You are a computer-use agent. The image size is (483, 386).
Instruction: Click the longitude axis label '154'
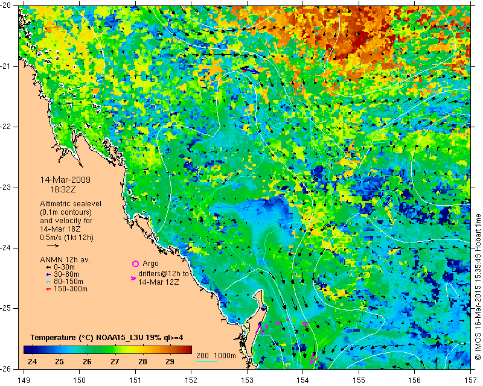(x=303, y=381)
